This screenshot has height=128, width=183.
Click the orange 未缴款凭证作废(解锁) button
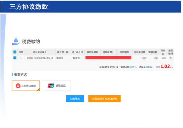104,99
